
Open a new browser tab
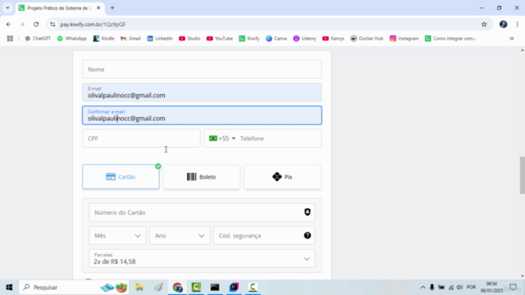point(112,7)
